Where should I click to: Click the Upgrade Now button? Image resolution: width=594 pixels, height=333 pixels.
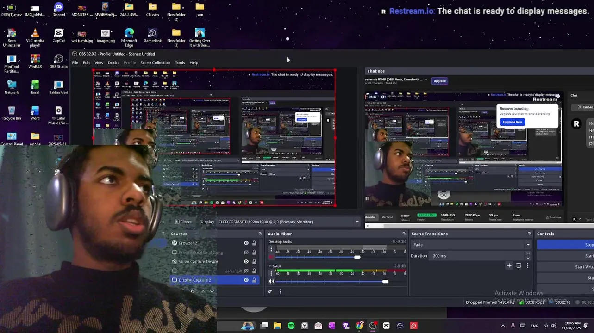tap(512, 122)
